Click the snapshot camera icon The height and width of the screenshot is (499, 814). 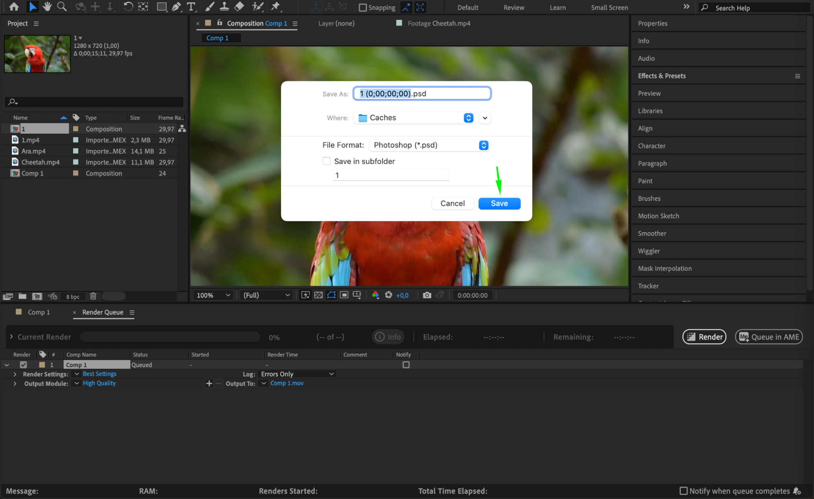tap(427, 295)
